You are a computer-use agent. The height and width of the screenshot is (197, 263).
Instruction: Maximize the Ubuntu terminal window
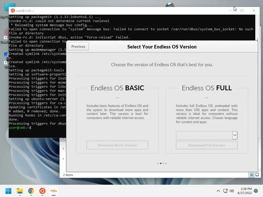point(242,11)
